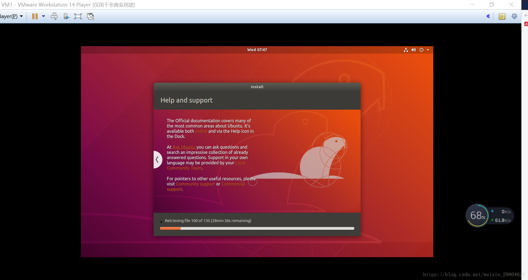
Task: Open Ubuntu volume control icon
Action: [x=413, y=50]
